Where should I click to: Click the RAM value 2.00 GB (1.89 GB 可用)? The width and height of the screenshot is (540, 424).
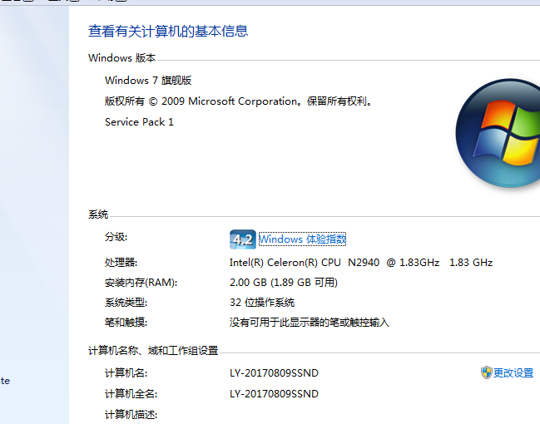(284, 283)
